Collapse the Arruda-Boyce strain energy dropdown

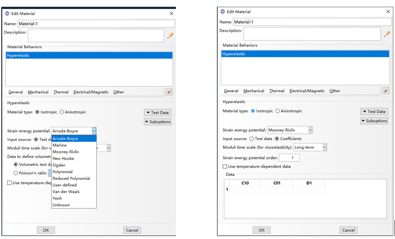coord(94,131)
